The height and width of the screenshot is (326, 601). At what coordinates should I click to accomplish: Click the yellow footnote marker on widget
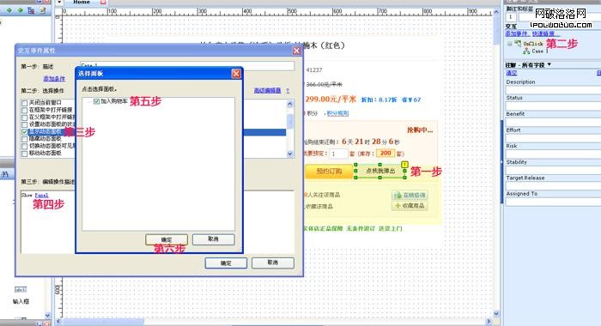point(404,165)
